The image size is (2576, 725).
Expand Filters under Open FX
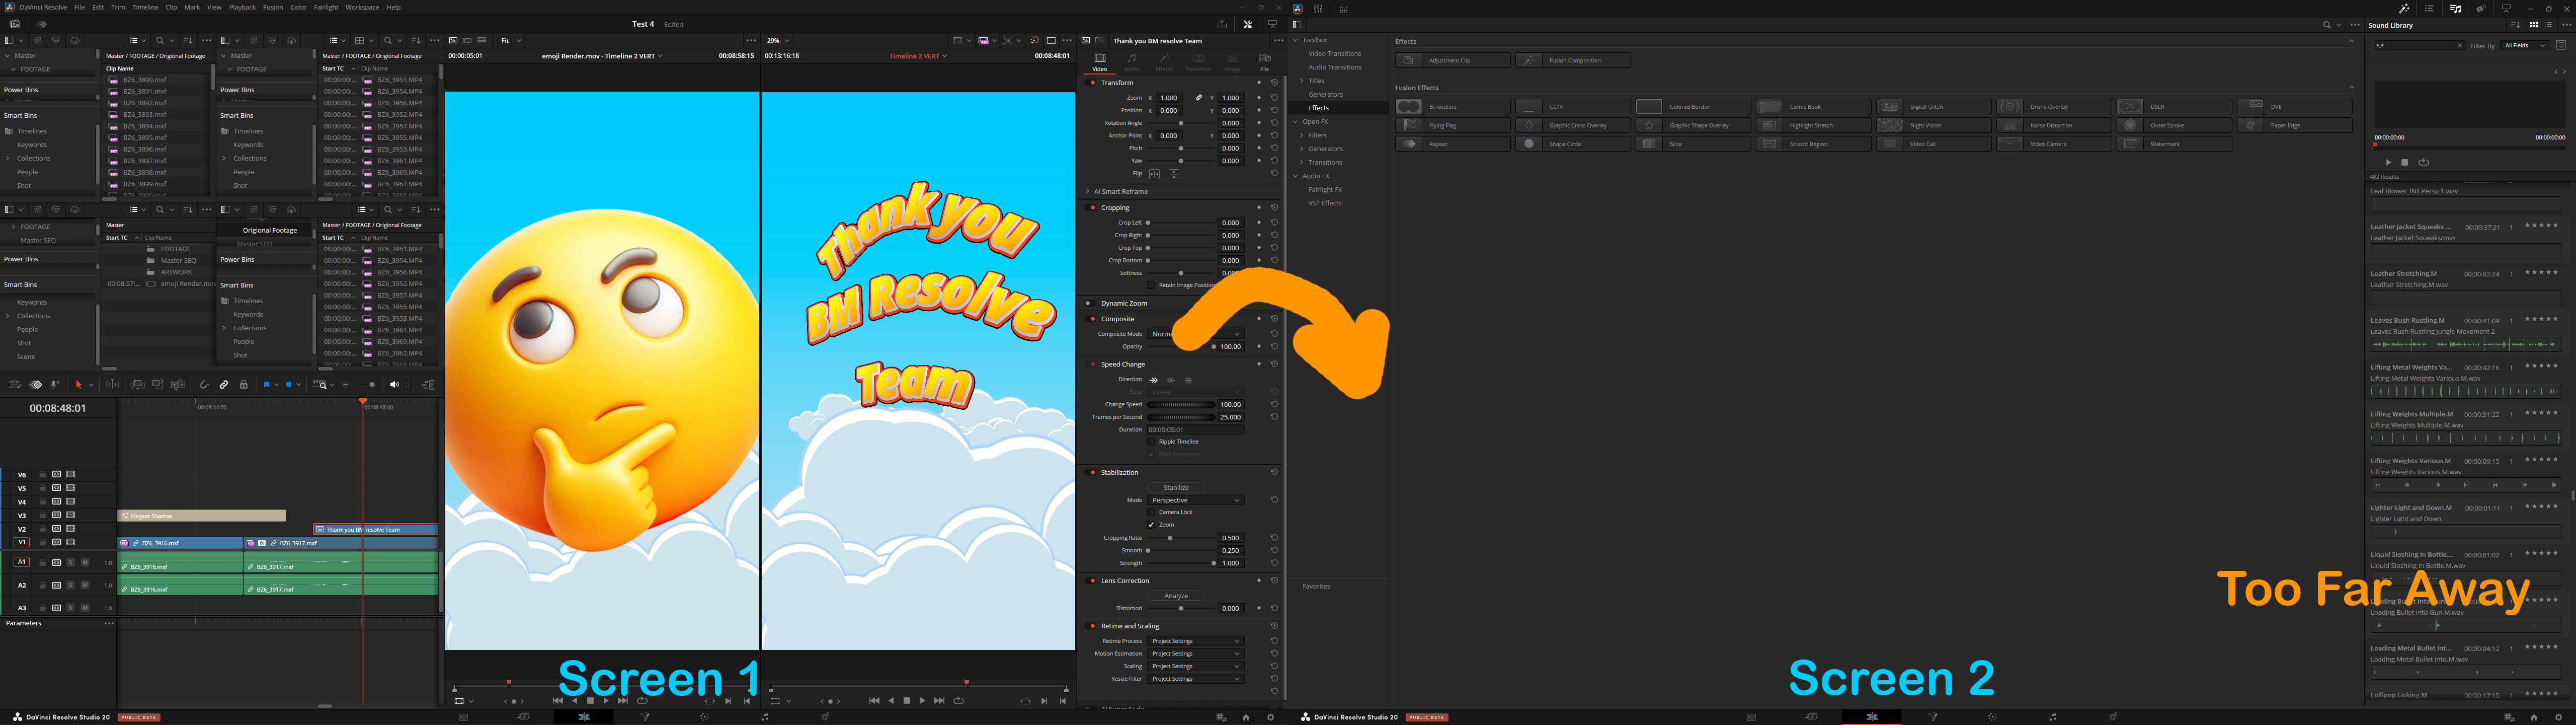(x=1301, y=135)
